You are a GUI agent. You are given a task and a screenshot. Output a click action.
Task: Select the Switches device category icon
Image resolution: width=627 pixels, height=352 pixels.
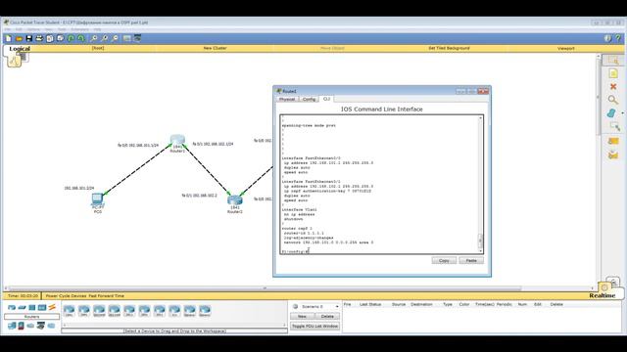pyautogui.click(x=22, y=307)
